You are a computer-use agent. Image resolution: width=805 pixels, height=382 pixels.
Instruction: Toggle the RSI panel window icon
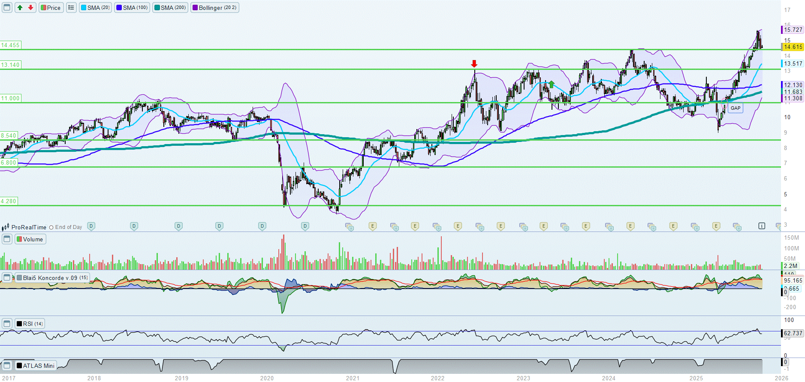7,324
